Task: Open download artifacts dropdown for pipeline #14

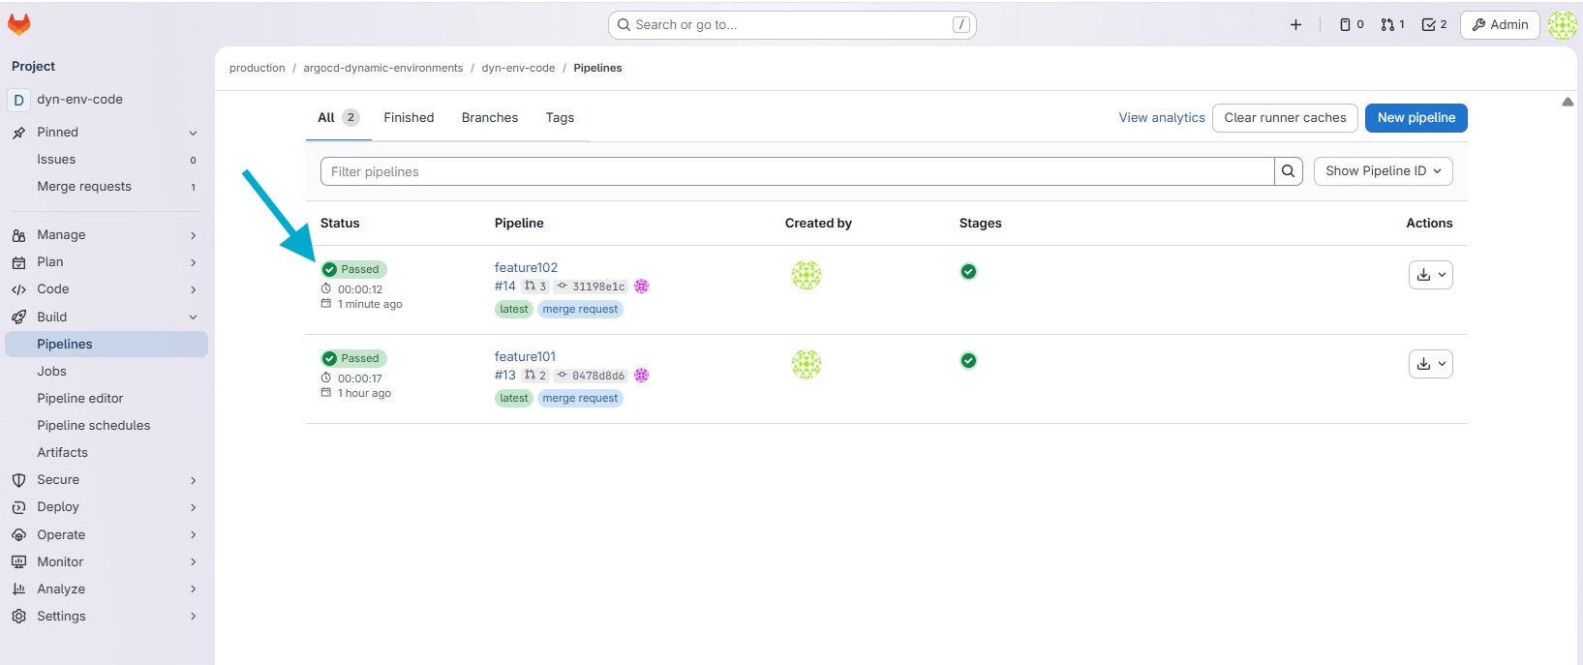Action: (1430, 275)
